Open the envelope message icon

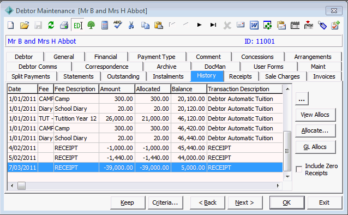pos(241,25)
